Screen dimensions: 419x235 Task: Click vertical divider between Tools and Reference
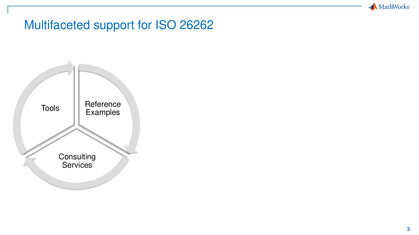pyautogui.click(x=76, y=96)
